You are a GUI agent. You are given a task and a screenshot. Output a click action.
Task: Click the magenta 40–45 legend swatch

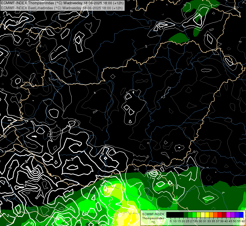(x=228, y=215)
